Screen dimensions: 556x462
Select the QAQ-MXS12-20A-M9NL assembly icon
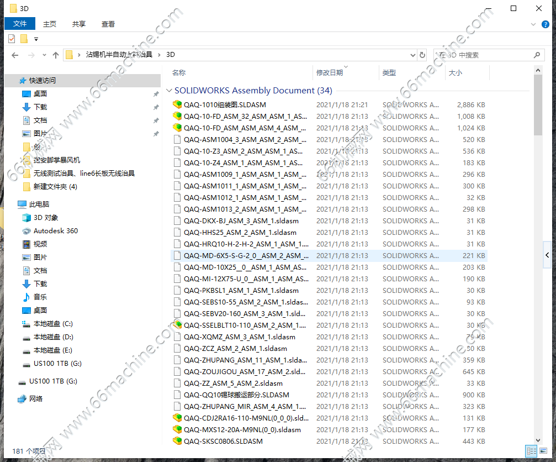coord(177,430)
